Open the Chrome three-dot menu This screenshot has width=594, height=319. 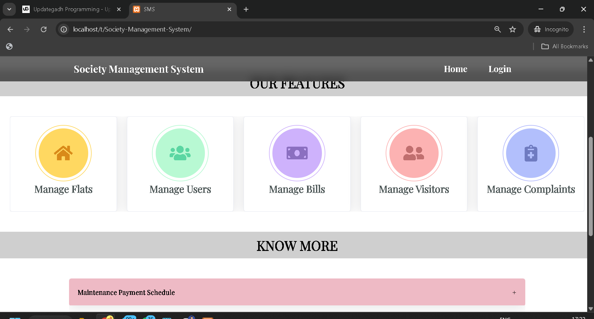[584, 29]
